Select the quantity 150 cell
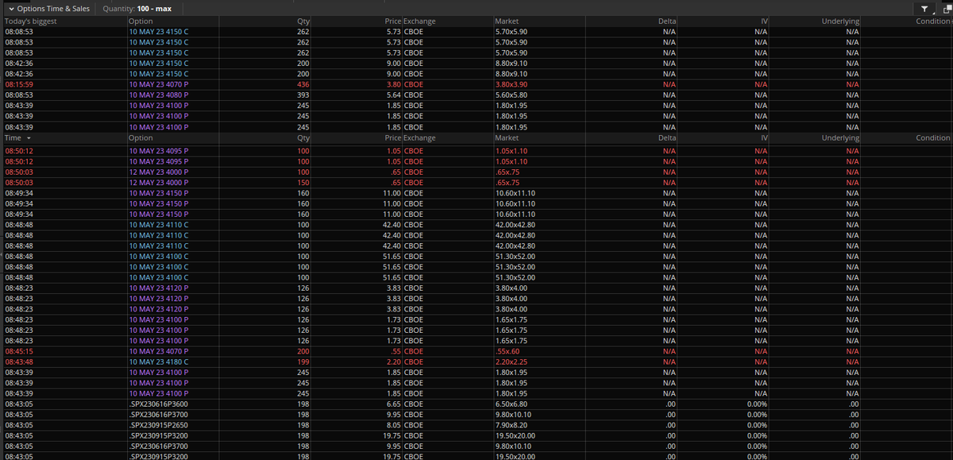The width and height of the screenshot is (953, 460). pyautogui.click(x=302, y=183)
